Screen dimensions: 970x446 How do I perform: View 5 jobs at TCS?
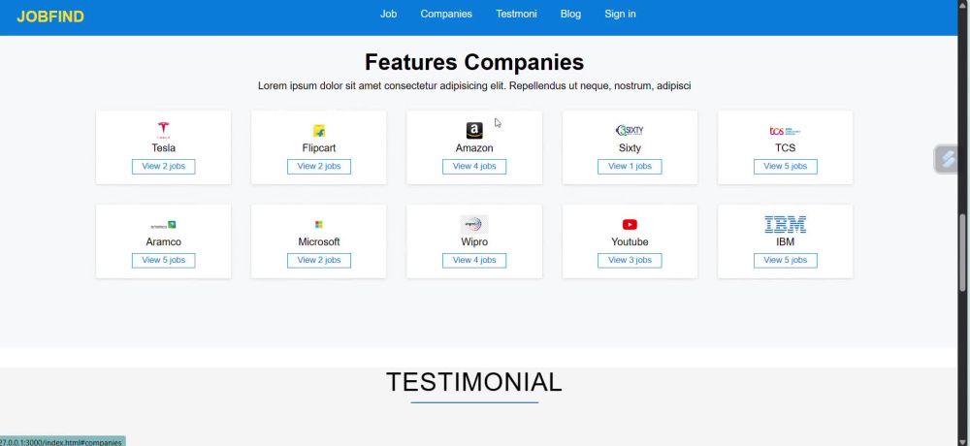(x=785, y=167)
